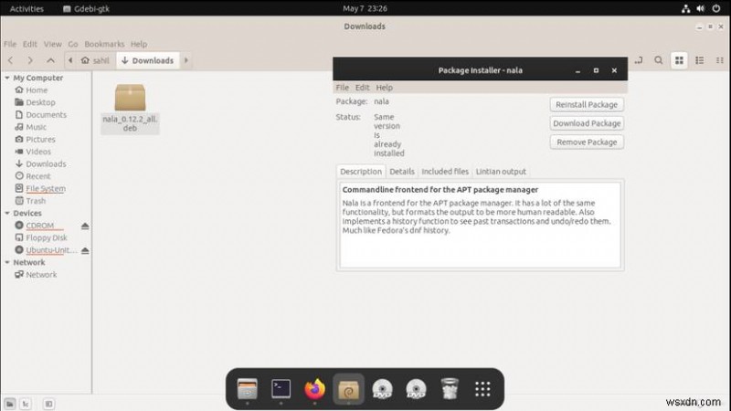Open first DVD disc in dock

point(382,389)
